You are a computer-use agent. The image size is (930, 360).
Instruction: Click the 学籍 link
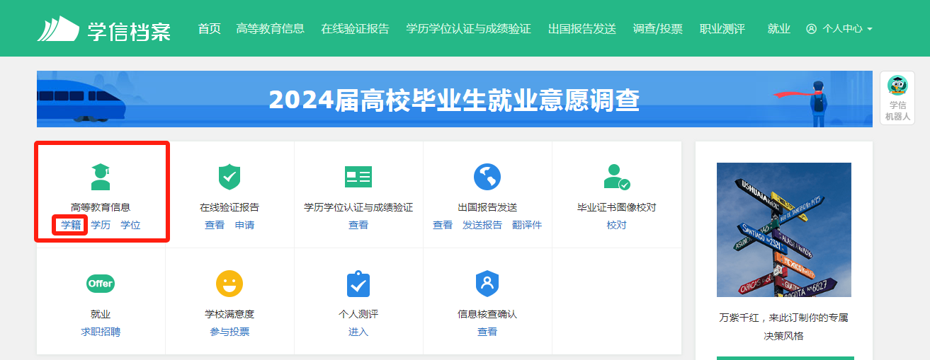click(x=71, y=226)
